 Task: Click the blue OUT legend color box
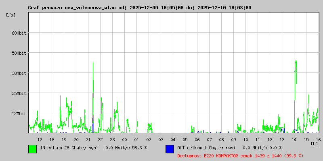point(170,149)
